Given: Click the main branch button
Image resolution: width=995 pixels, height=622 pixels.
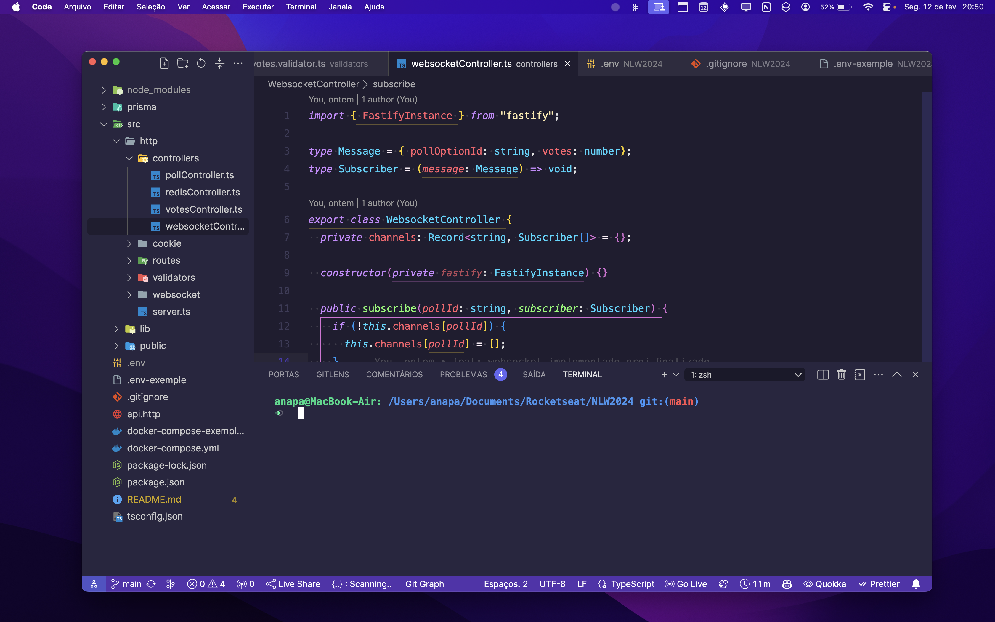Looking at the screenshot, I should click(x=127, y=584).
